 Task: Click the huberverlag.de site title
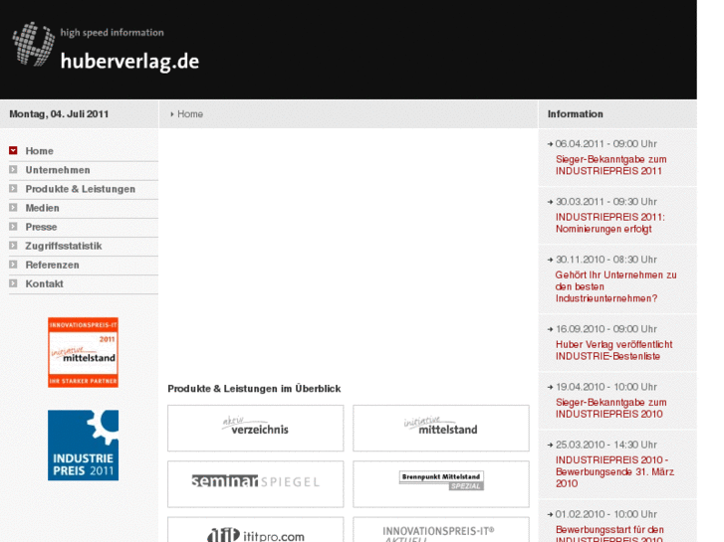click(129, 62)
